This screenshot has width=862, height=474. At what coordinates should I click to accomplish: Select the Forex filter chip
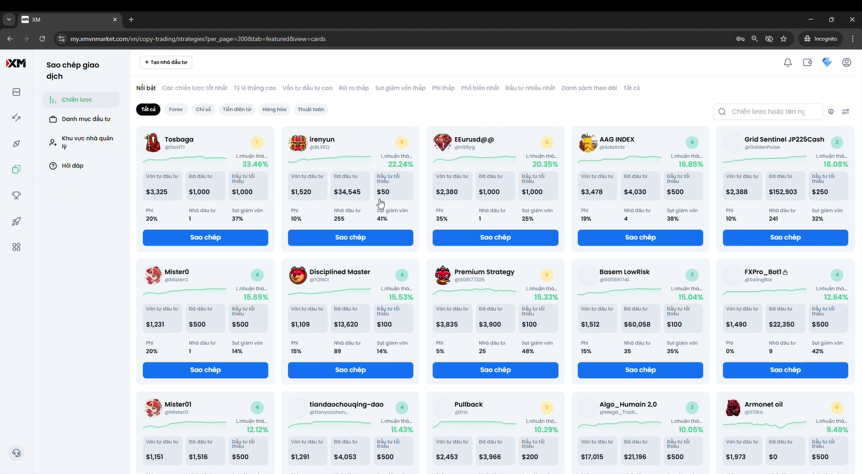pos(176,109)
